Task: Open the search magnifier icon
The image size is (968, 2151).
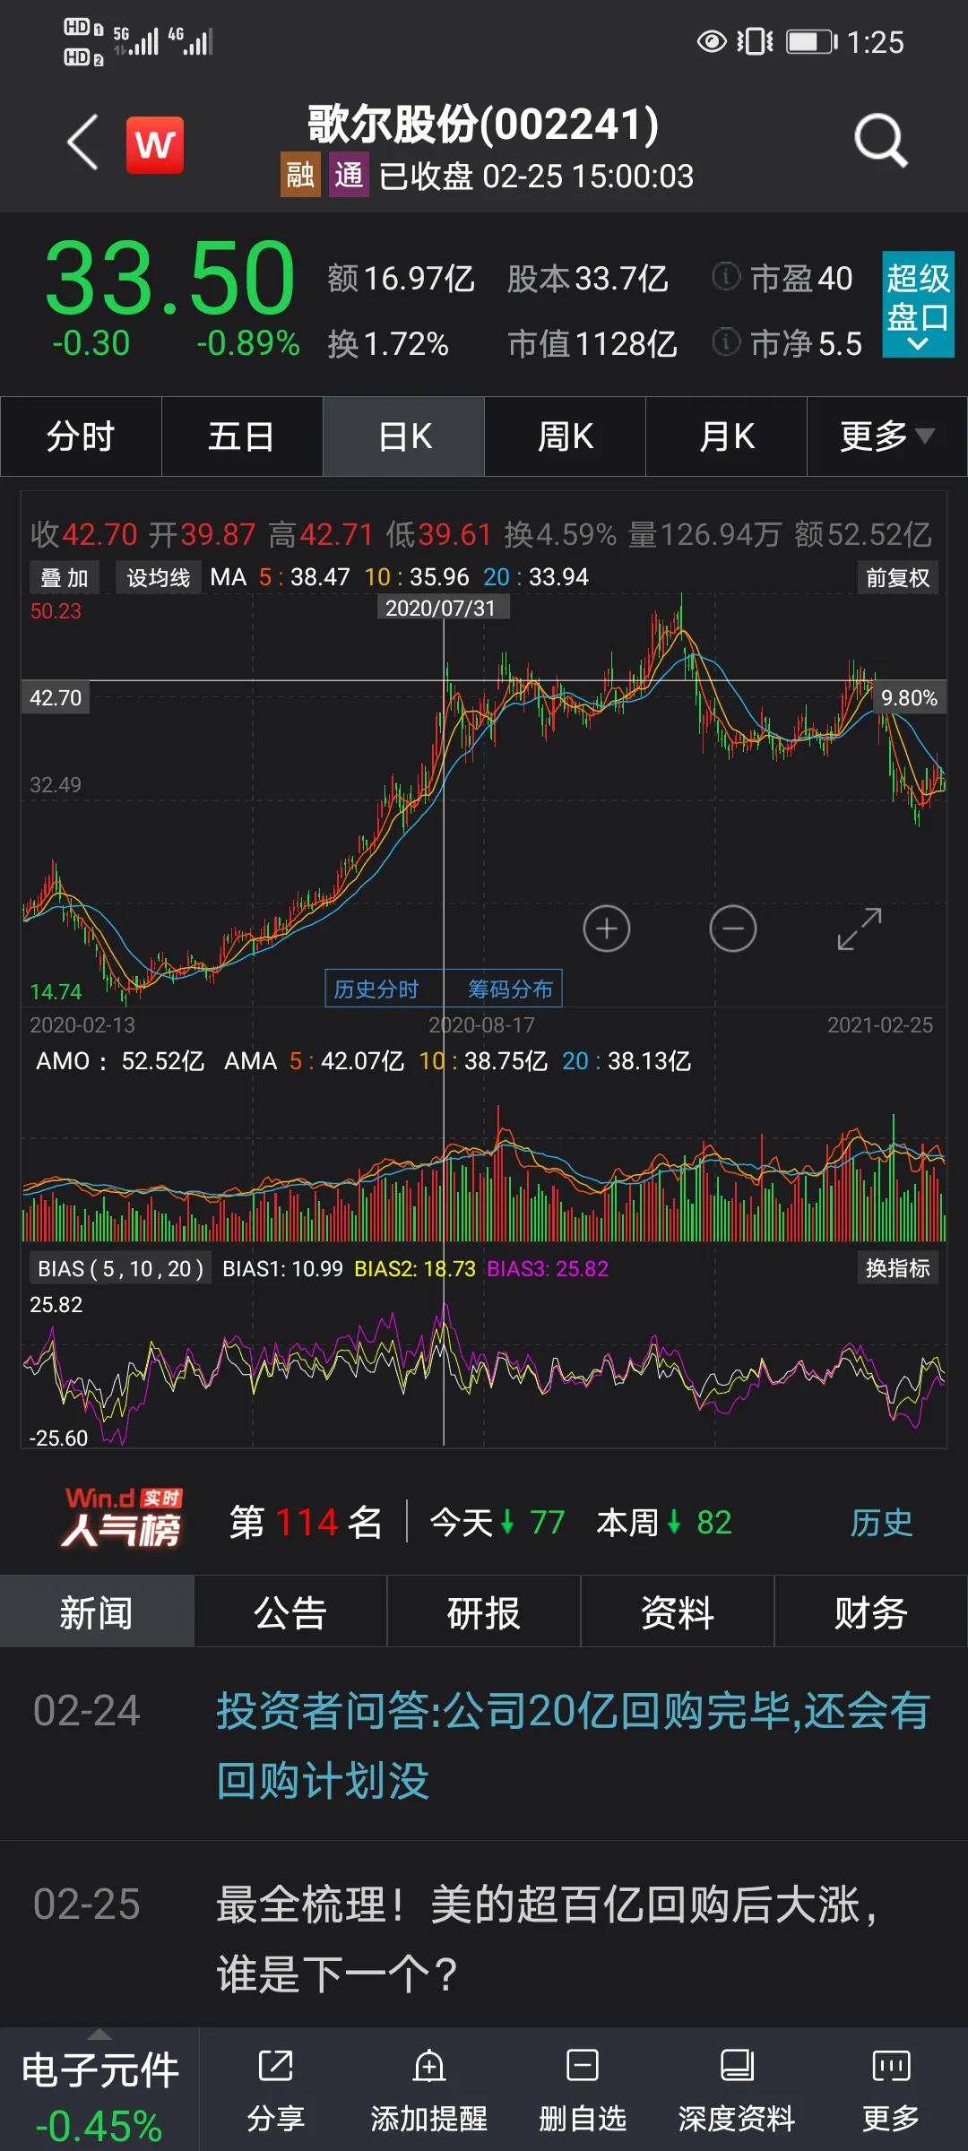Action: click(881, 141)
